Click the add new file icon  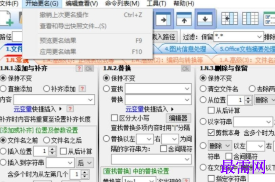[7, 18]
